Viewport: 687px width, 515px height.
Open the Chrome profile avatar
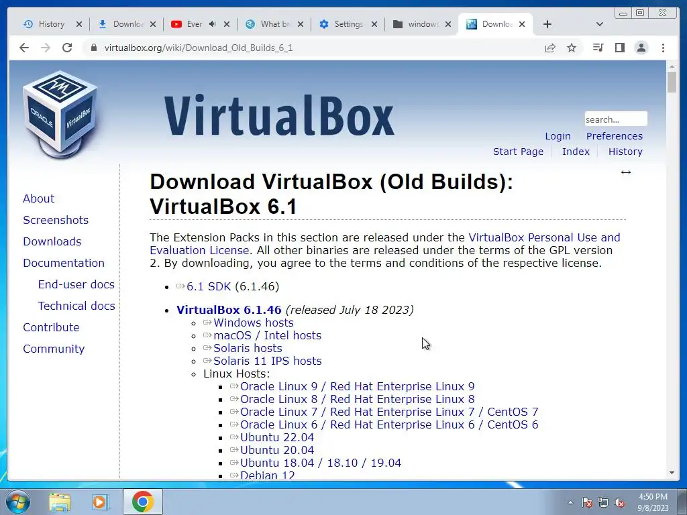[x=641, y=48]
